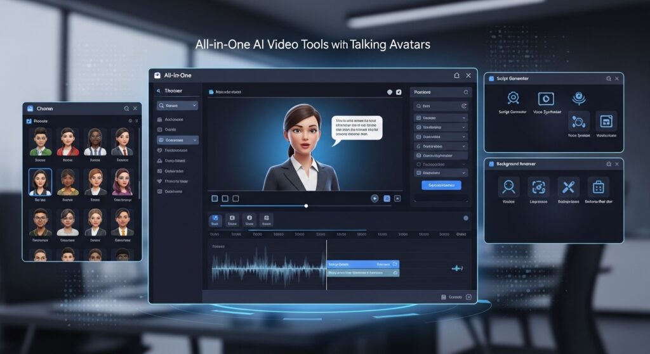This screenshot has width=650, height=354.
Task: Select the person silhouette tile in Background Remover
Action: pyautogui.click(x=508, y=187)
